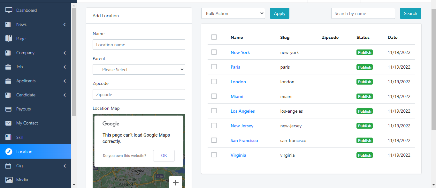Open the San Francisco location link
This screenshot has height=188, width=436.
click(x=244, y=140)
